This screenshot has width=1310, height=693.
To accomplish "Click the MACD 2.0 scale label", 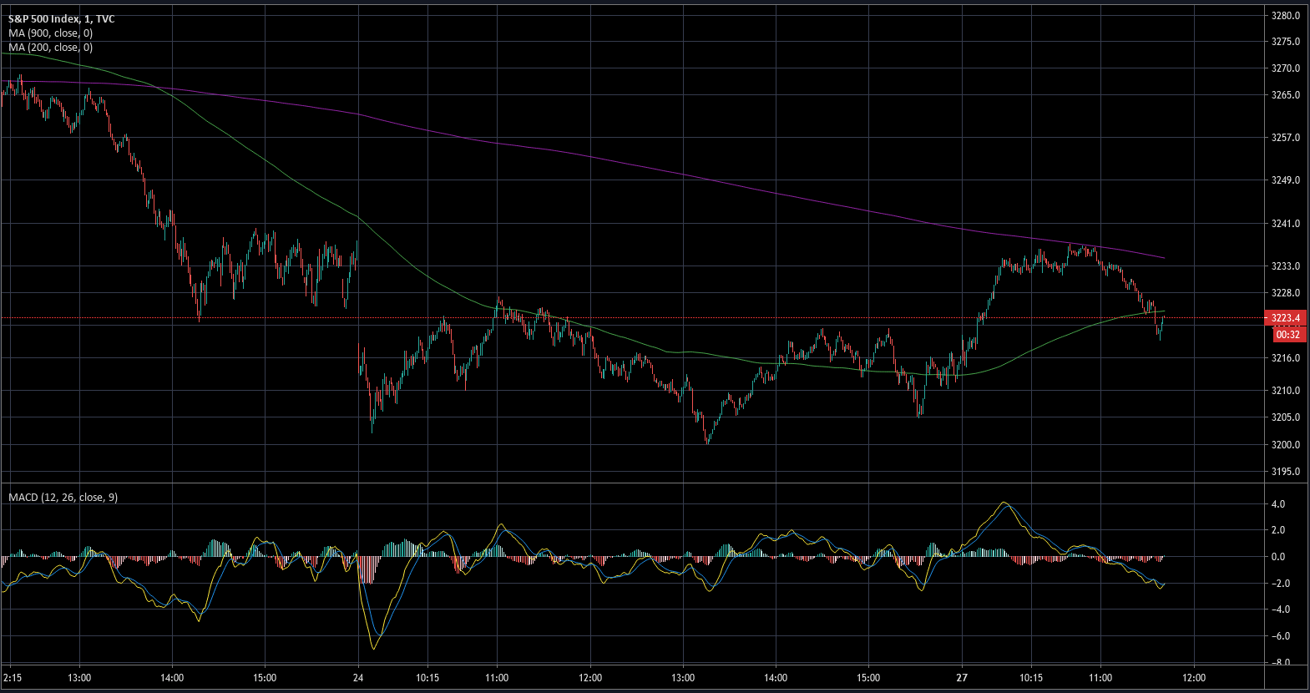I will pos(1277,530).
